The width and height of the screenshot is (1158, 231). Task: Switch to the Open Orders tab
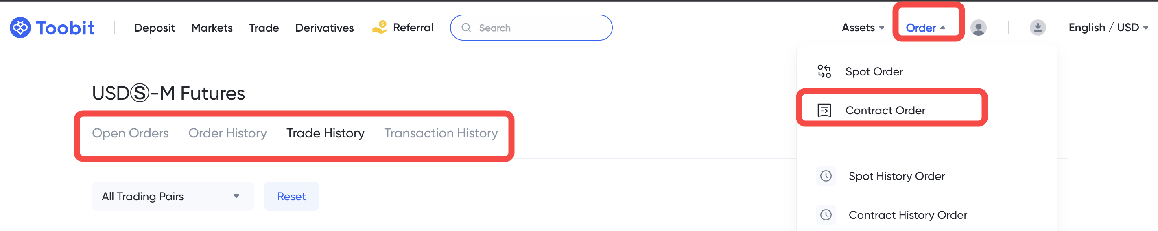(130, 133)
